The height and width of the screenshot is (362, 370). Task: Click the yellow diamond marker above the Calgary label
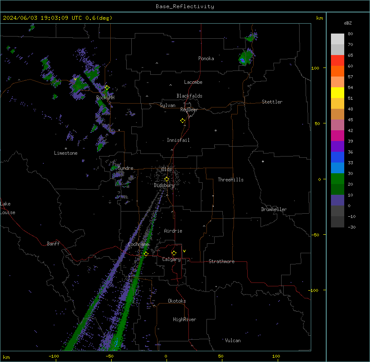(x=174, y=253)
